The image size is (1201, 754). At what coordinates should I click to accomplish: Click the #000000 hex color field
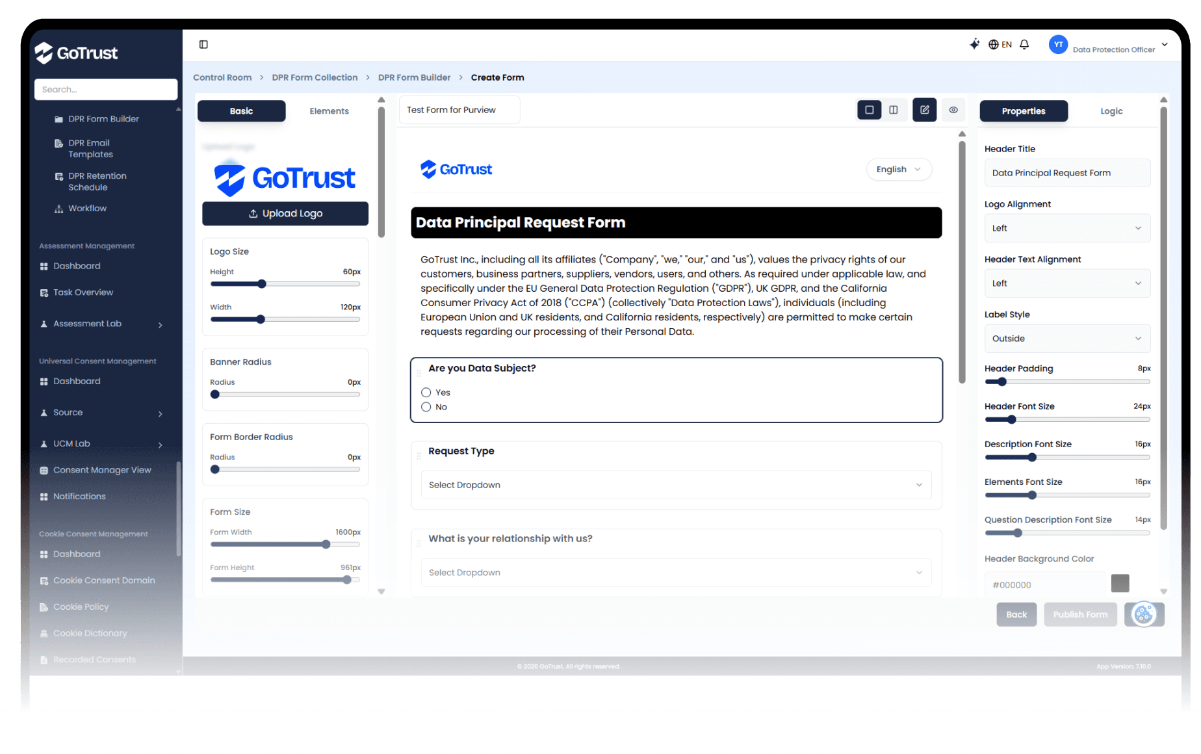(x=1044, y=585)
